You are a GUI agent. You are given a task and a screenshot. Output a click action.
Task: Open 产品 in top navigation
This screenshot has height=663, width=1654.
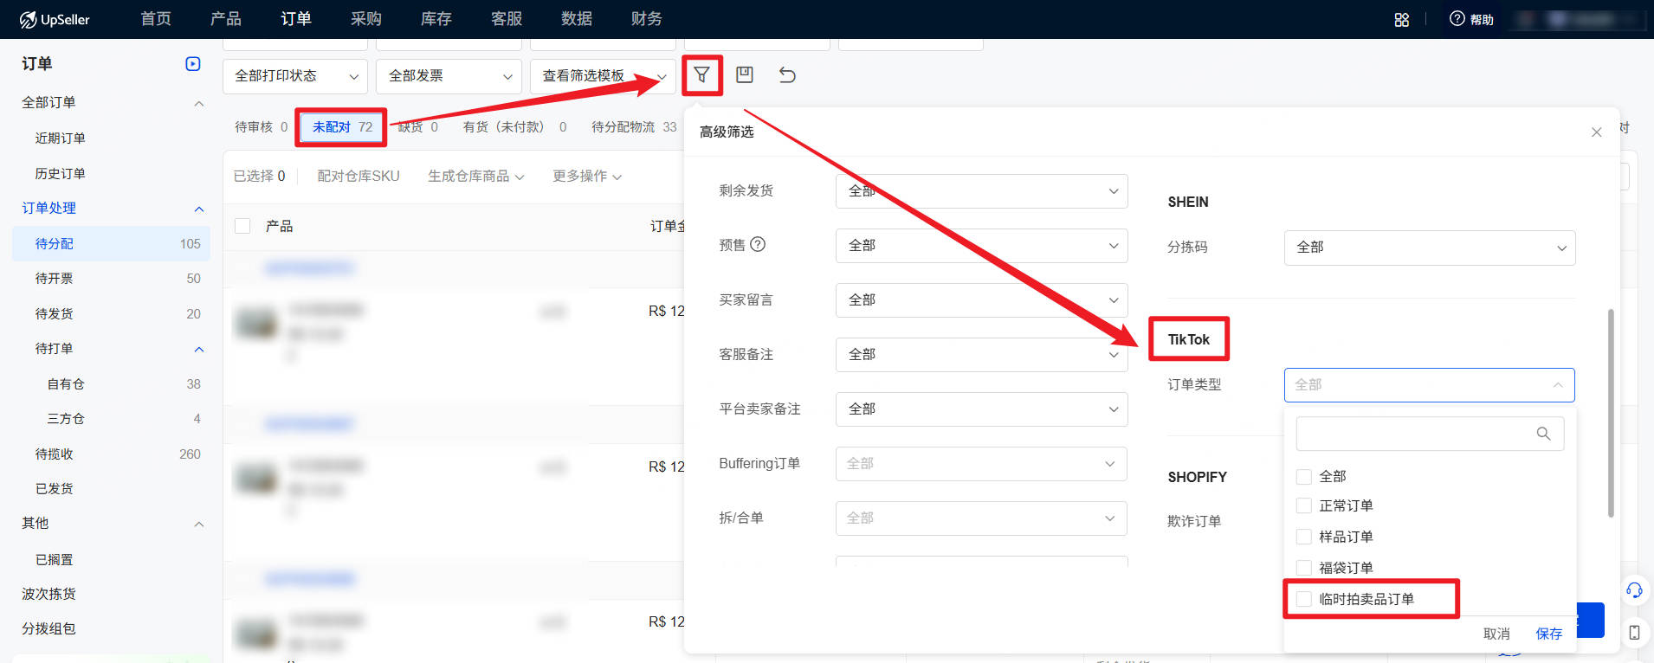pos(226,19)
